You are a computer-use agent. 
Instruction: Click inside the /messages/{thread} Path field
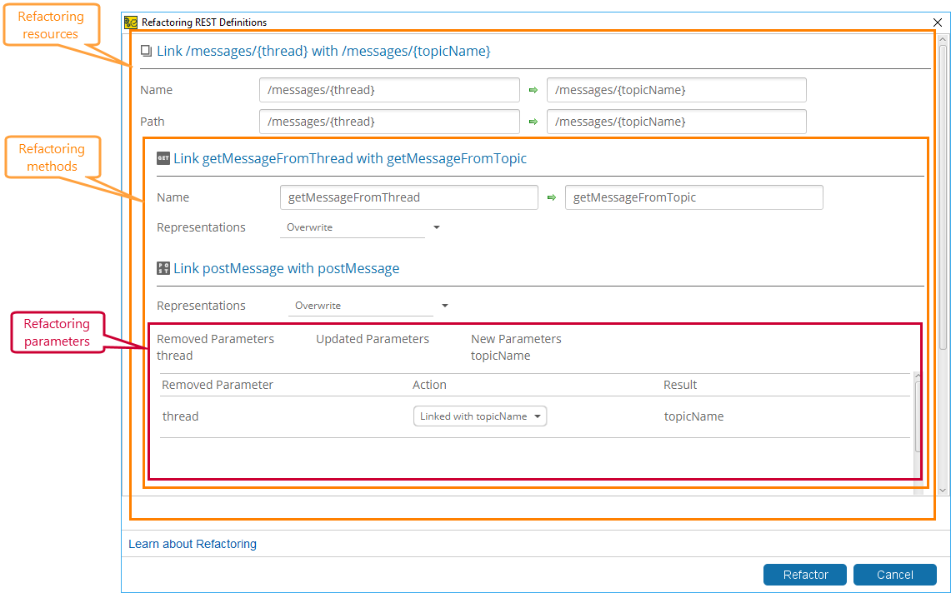(x=389, y=121)
